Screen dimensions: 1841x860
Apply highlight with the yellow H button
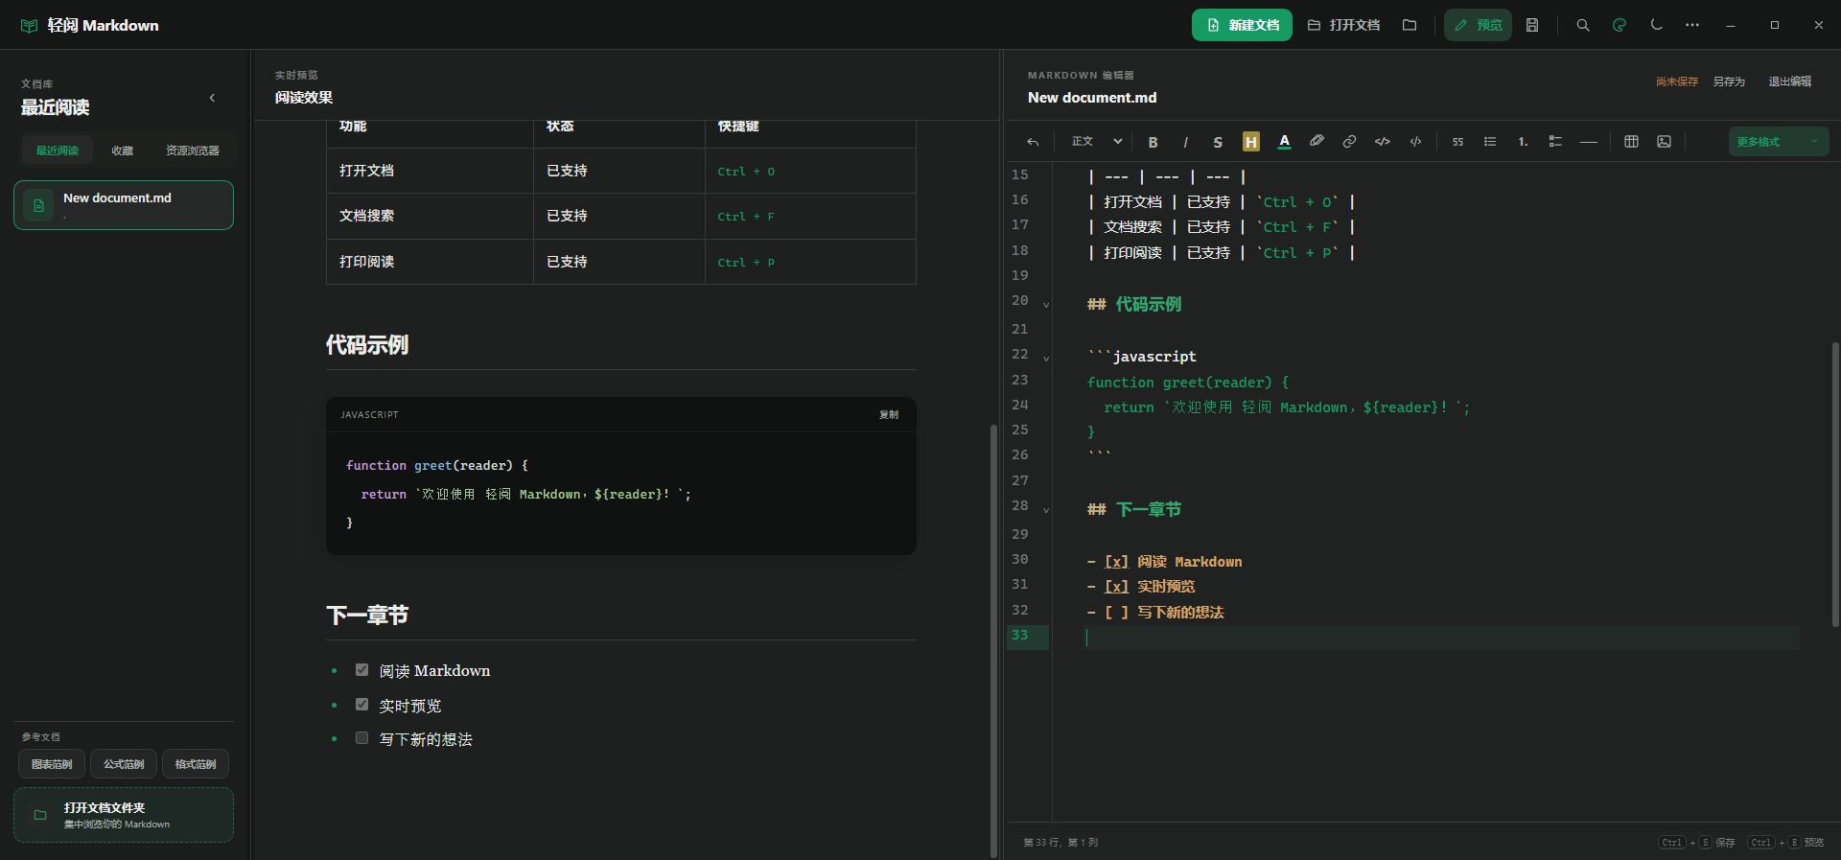[1250, 142]
